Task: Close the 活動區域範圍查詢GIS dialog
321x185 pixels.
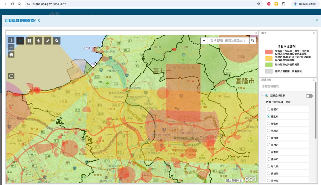Action: tap(317, 20)
